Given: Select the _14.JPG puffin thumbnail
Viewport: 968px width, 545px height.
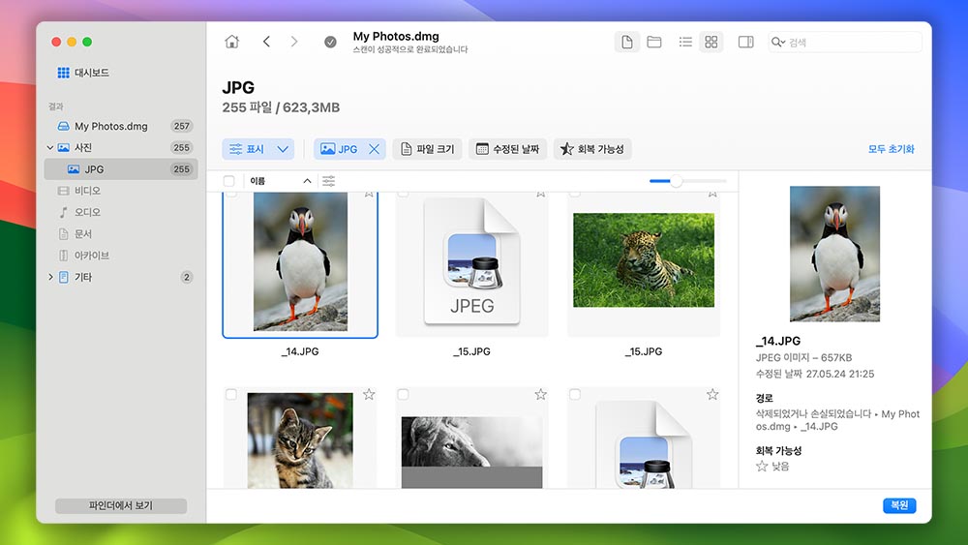Looking at the screenshot, I should click(300, 261).
